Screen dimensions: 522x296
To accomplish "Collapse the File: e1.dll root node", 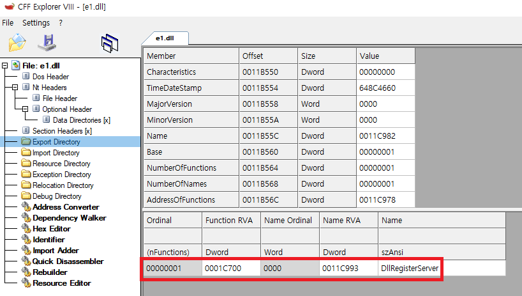I will point(4,66).
